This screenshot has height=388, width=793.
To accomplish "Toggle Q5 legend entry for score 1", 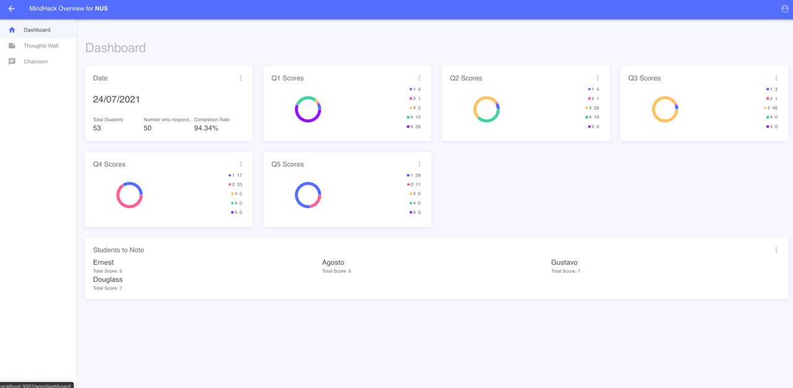I will coord(414,175).
